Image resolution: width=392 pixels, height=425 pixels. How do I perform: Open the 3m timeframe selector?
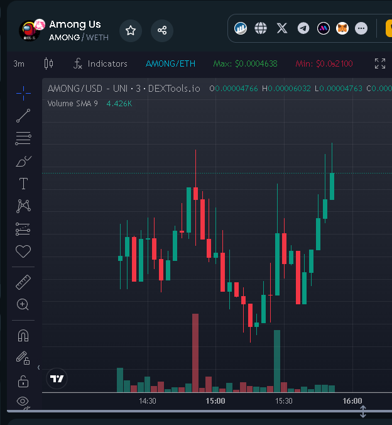tap(19, 64)
